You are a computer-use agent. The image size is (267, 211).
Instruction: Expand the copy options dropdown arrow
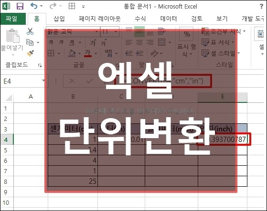click(38, 42)
